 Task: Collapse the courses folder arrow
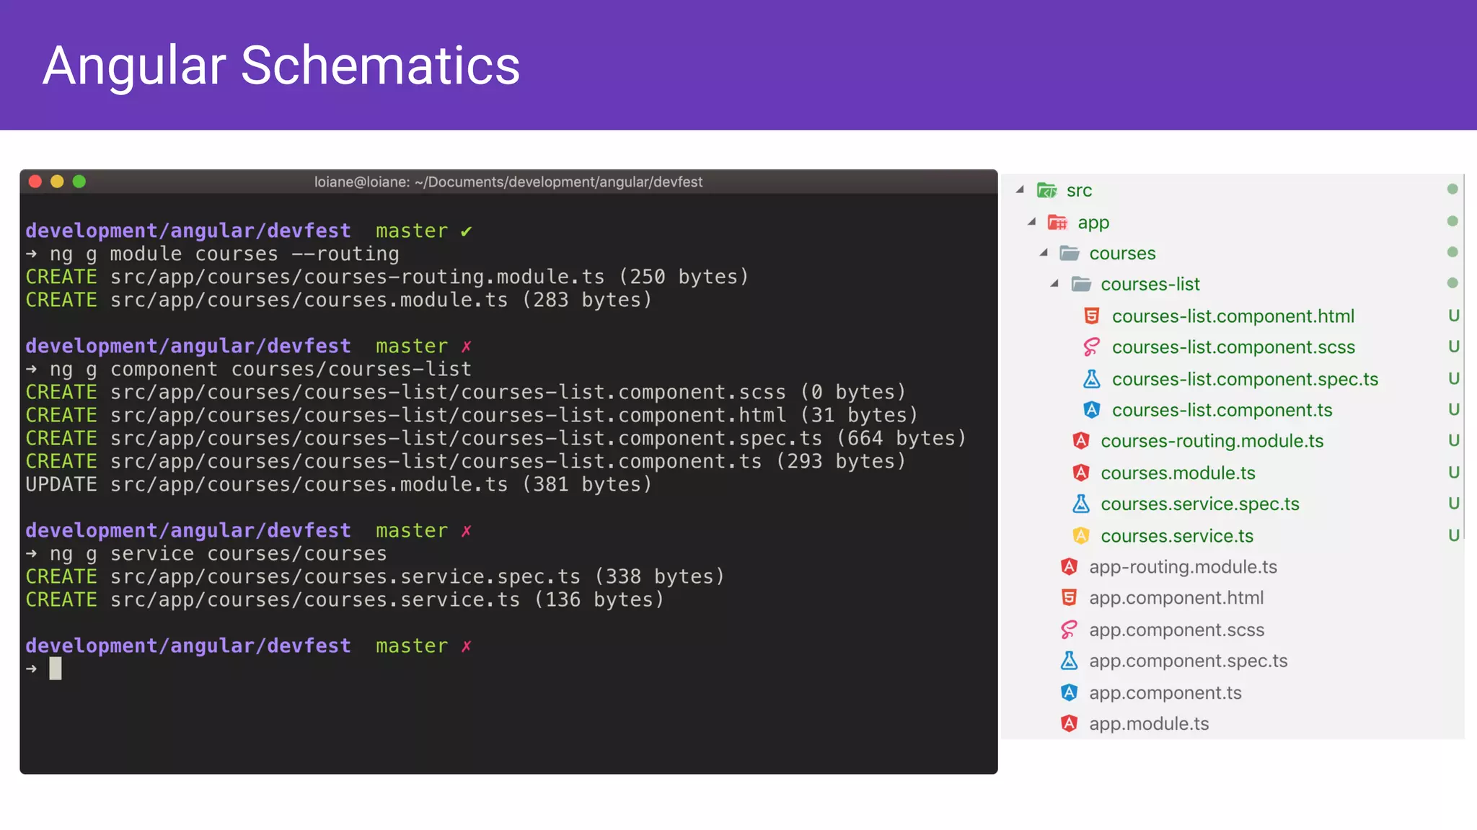pos(1043,252)
